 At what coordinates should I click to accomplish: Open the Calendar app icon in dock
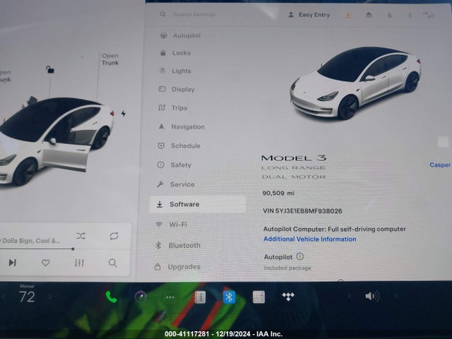point(258,297)
